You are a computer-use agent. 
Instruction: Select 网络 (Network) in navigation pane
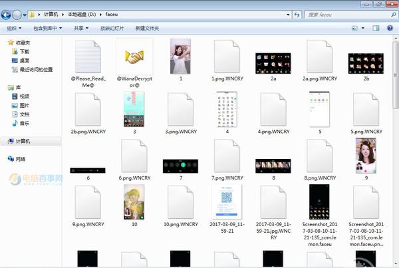click(21, 159)
